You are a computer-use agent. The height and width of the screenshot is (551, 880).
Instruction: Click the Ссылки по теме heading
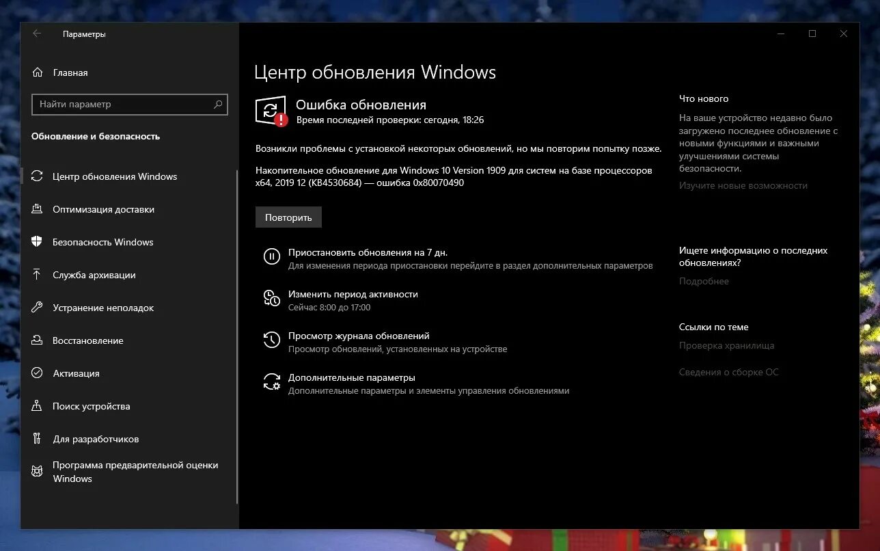713,327
